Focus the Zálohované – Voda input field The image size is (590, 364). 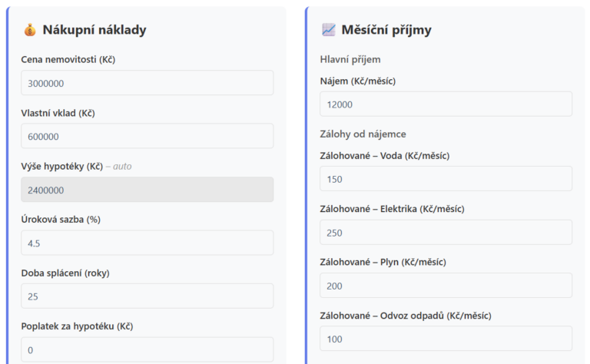point(446,179)
